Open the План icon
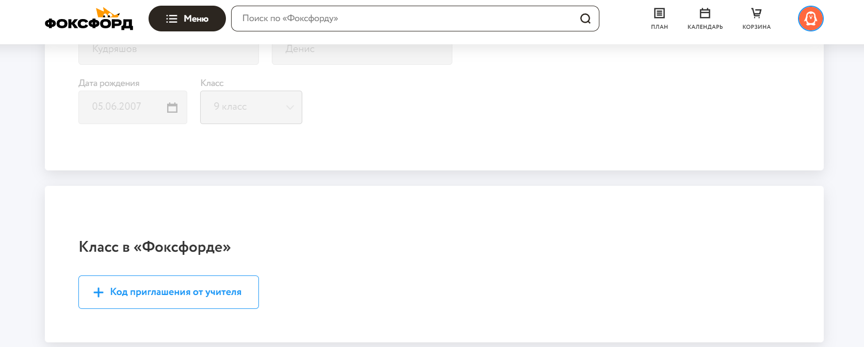The height and width of the screenshot is (347, 864). [x=659, y=13]
